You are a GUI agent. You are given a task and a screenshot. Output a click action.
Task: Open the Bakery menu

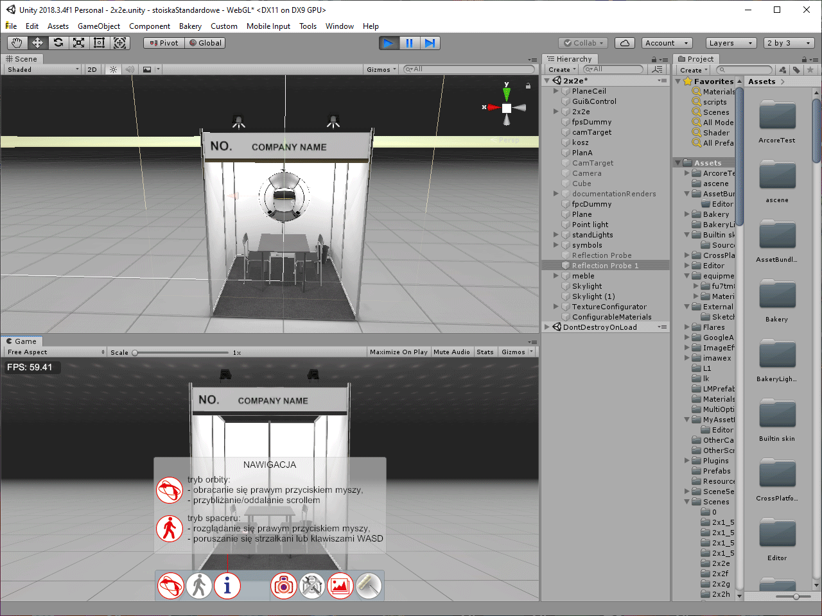(190, 26)
